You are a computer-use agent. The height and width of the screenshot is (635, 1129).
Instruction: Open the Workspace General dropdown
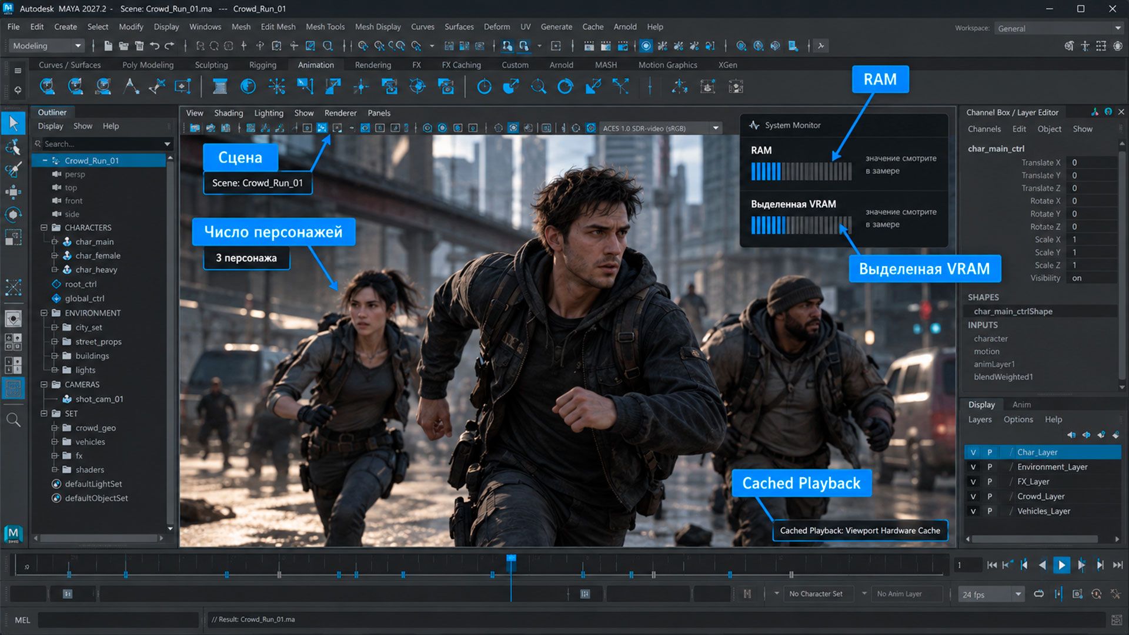(1058, 28)
